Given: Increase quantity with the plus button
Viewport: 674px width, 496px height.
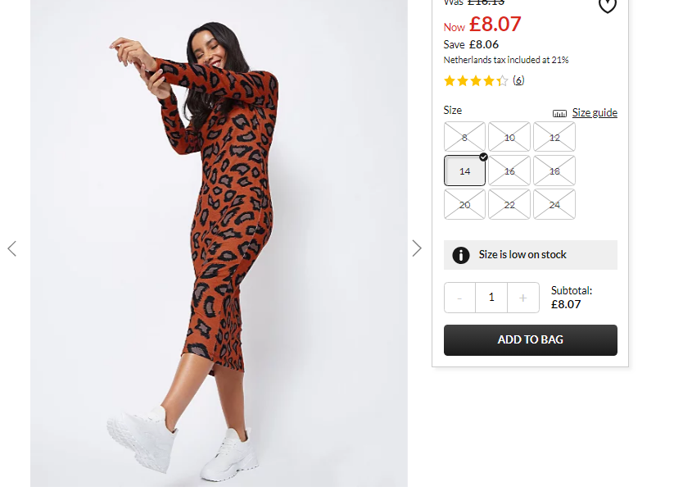Looking at the screenshot, I should [523, 298].
